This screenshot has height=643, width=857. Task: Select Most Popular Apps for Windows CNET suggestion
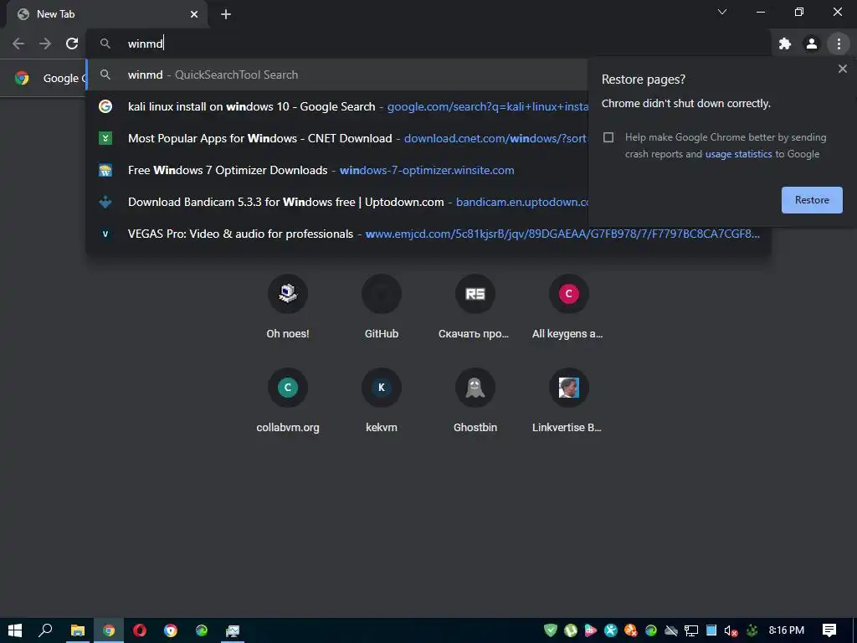tap(336, 138)
